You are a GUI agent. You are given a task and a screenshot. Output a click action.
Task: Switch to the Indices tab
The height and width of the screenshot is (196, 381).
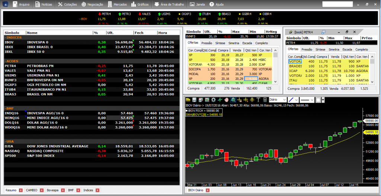(88, 190)
